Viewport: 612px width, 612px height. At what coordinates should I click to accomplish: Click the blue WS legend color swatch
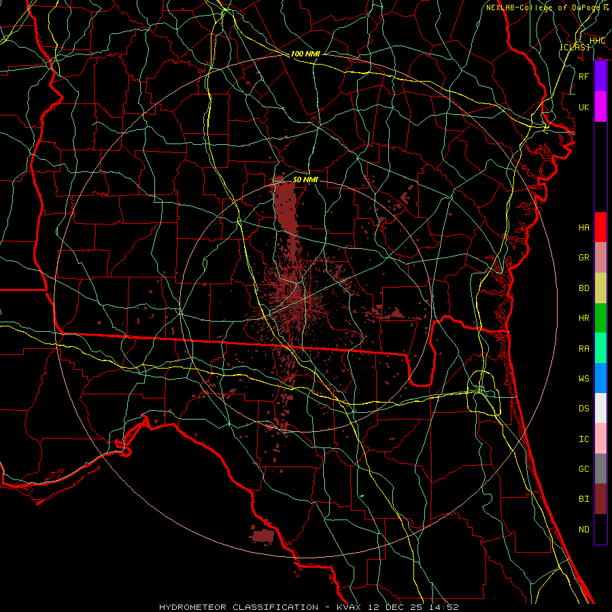pos(600,378)
